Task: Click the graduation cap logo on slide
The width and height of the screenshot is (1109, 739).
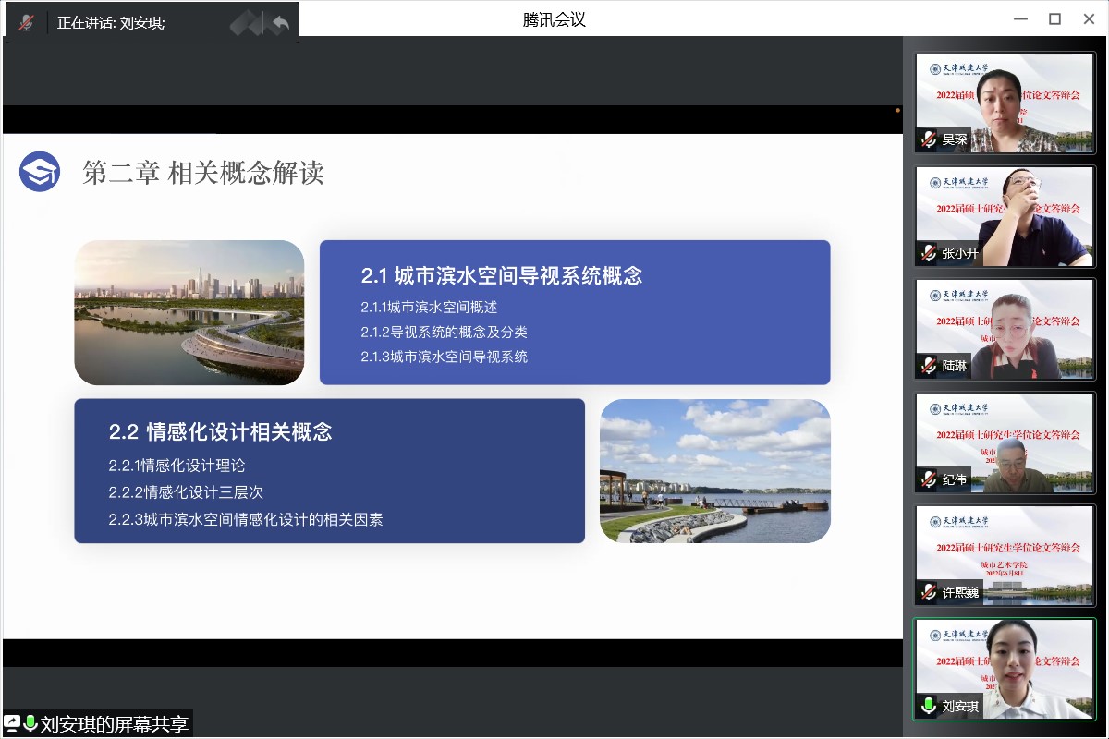Action: pos(40,172)
